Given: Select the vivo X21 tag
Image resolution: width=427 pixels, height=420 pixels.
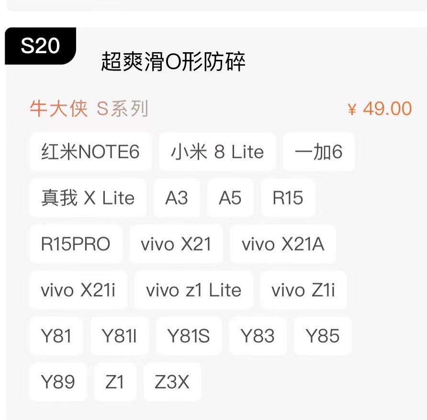Looking at the screenshot, I should (x=176, y=244).
